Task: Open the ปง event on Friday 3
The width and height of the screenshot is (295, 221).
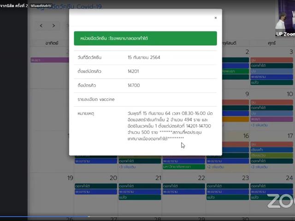Action: (271, 71)
